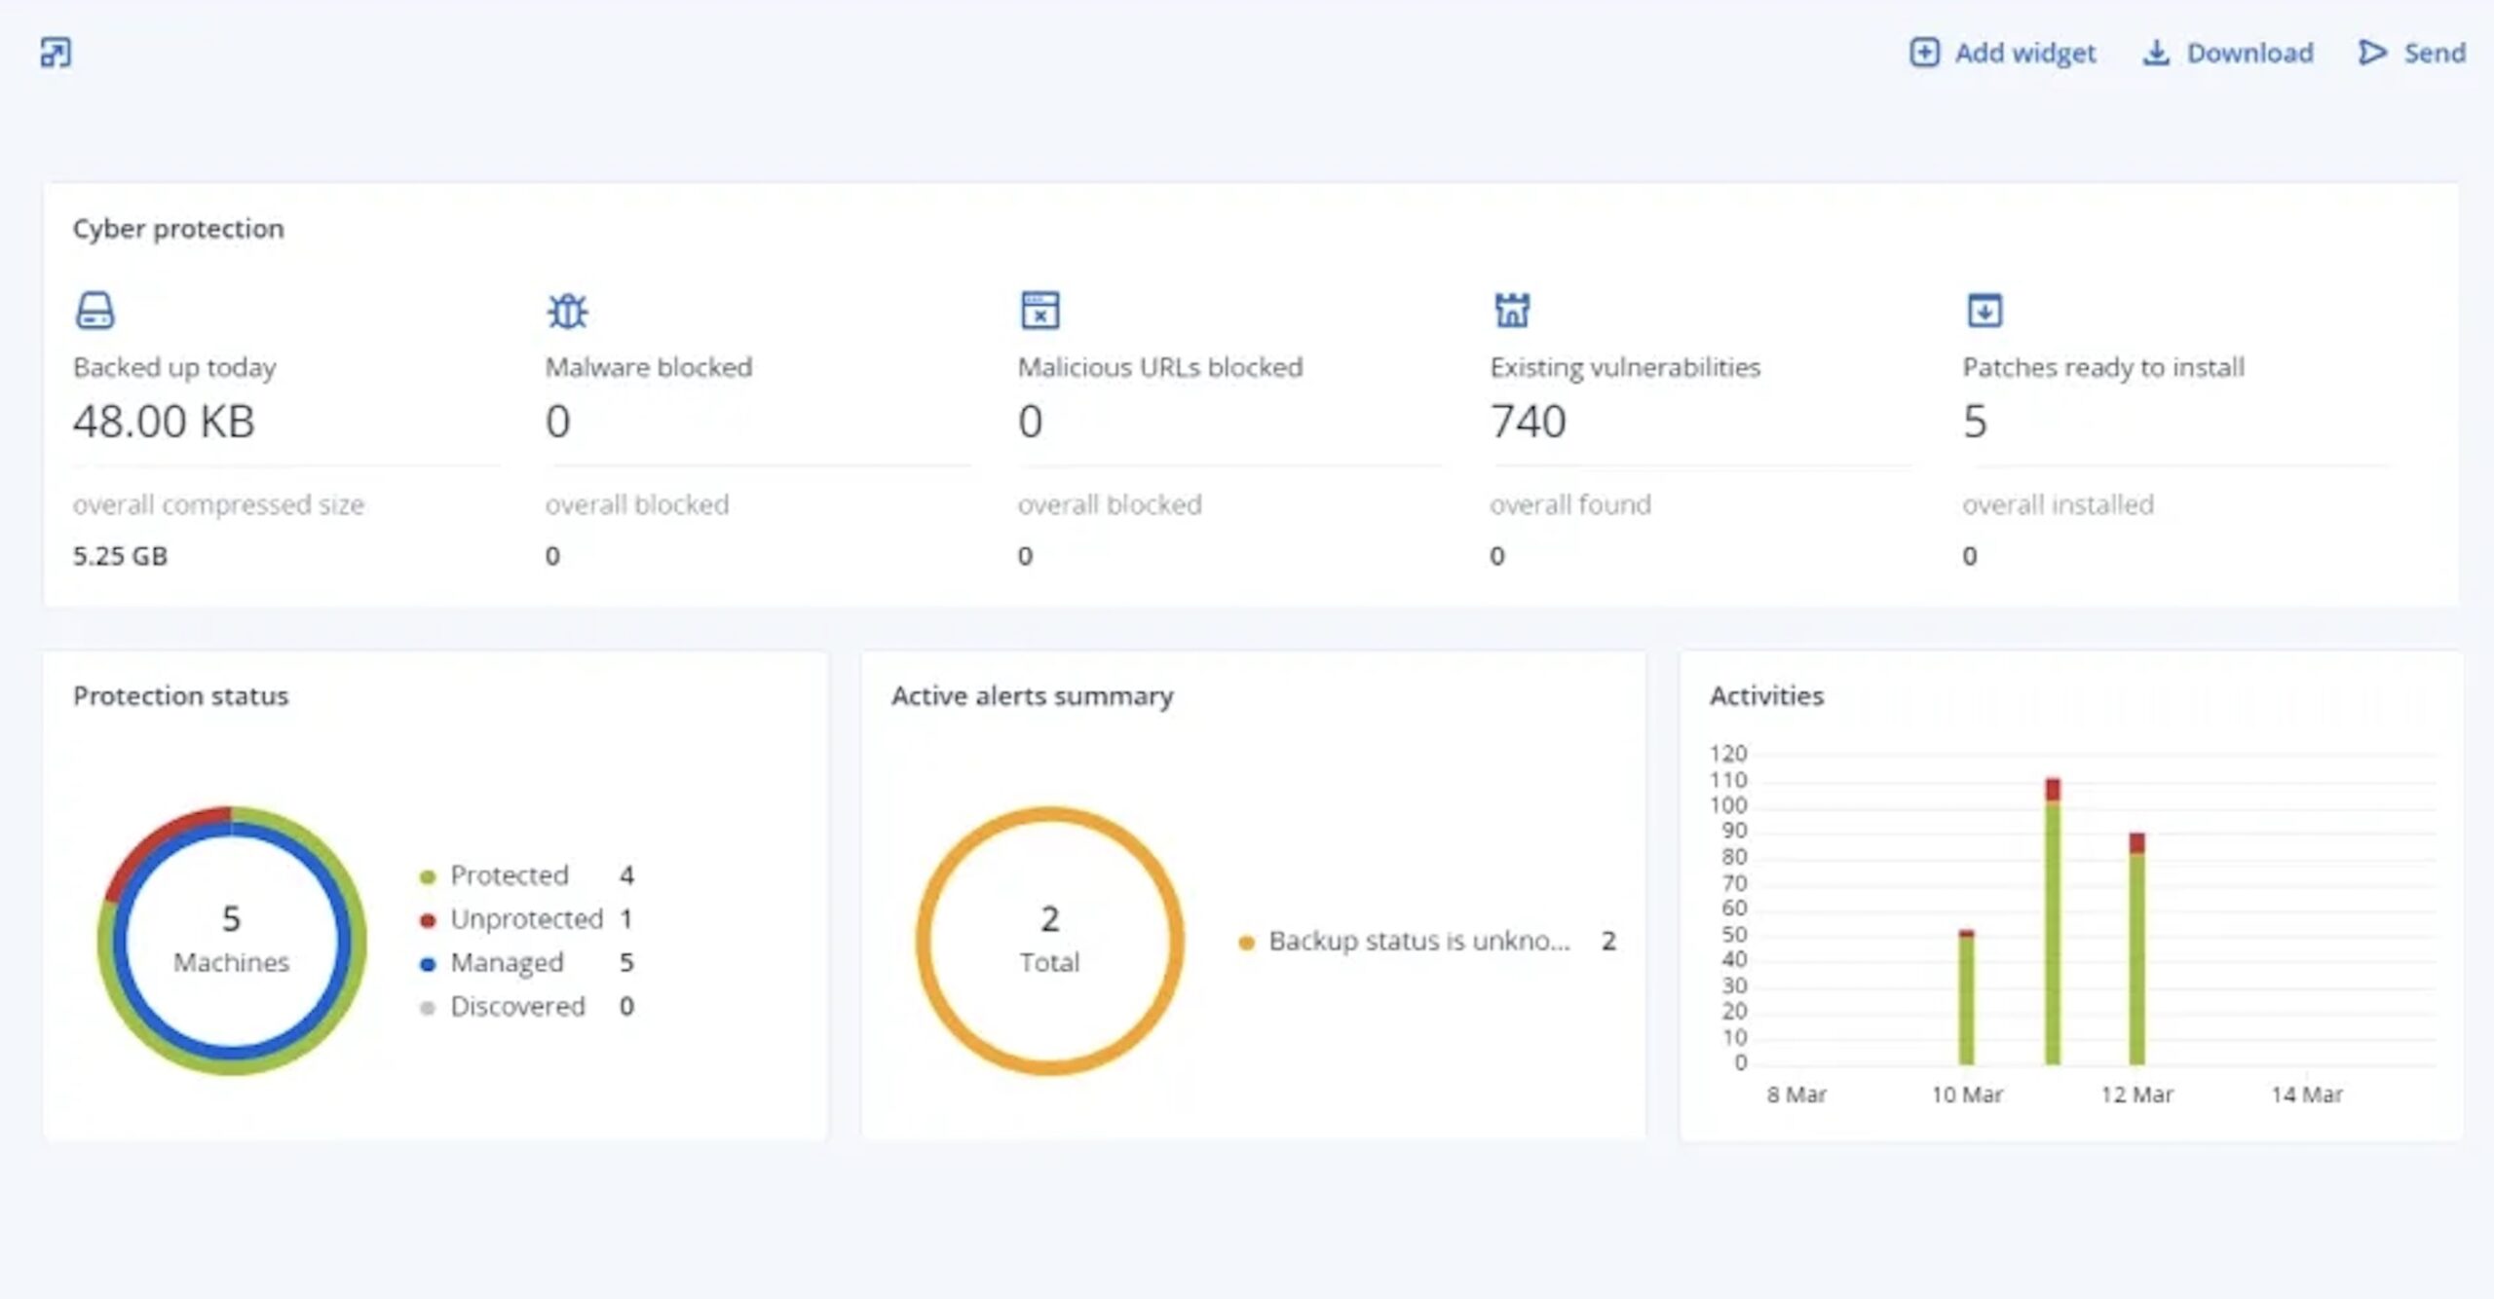Open the Add widget button label
The width and height of the screenshot is (2494, 1299).
(x=2024, y=53)
